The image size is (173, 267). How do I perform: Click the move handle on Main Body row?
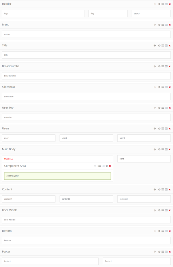[155, 149]
